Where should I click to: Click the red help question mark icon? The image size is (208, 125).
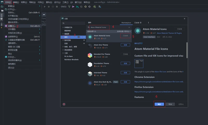[64, 104]
